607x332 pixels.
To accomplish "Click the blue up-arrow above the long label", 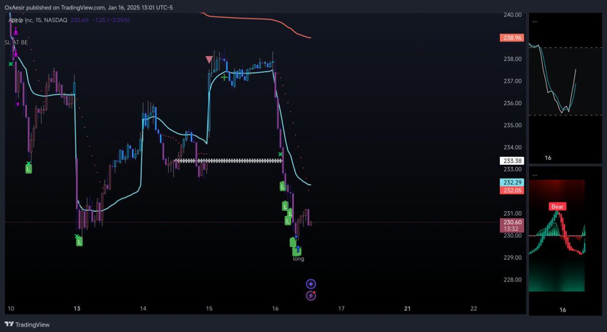I will click(299, 249).
